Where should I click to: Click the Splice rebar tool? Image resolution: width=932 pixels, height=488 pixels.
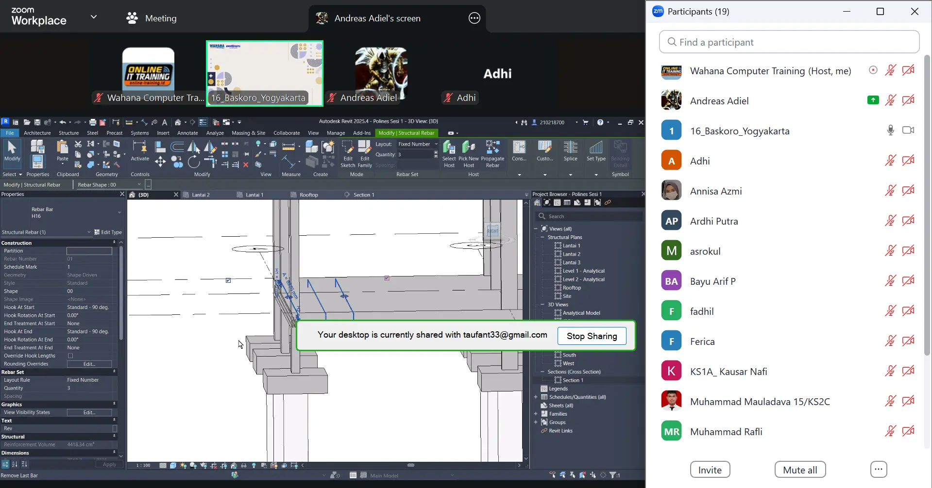[x=571, y=151]
